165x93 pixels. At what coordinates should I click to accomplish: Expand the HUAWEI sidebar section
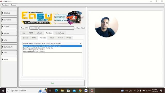(9, 27)
